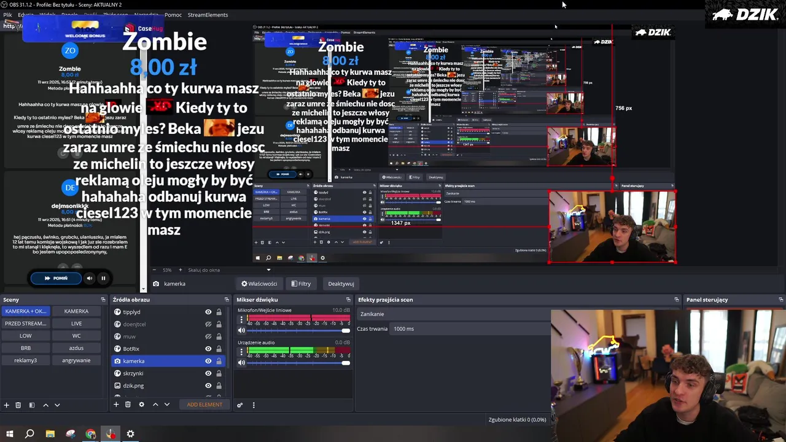Hide the kamerka source
Image resolution: width=786 pixels, height=442 pixels.
[x=208, y=361]
